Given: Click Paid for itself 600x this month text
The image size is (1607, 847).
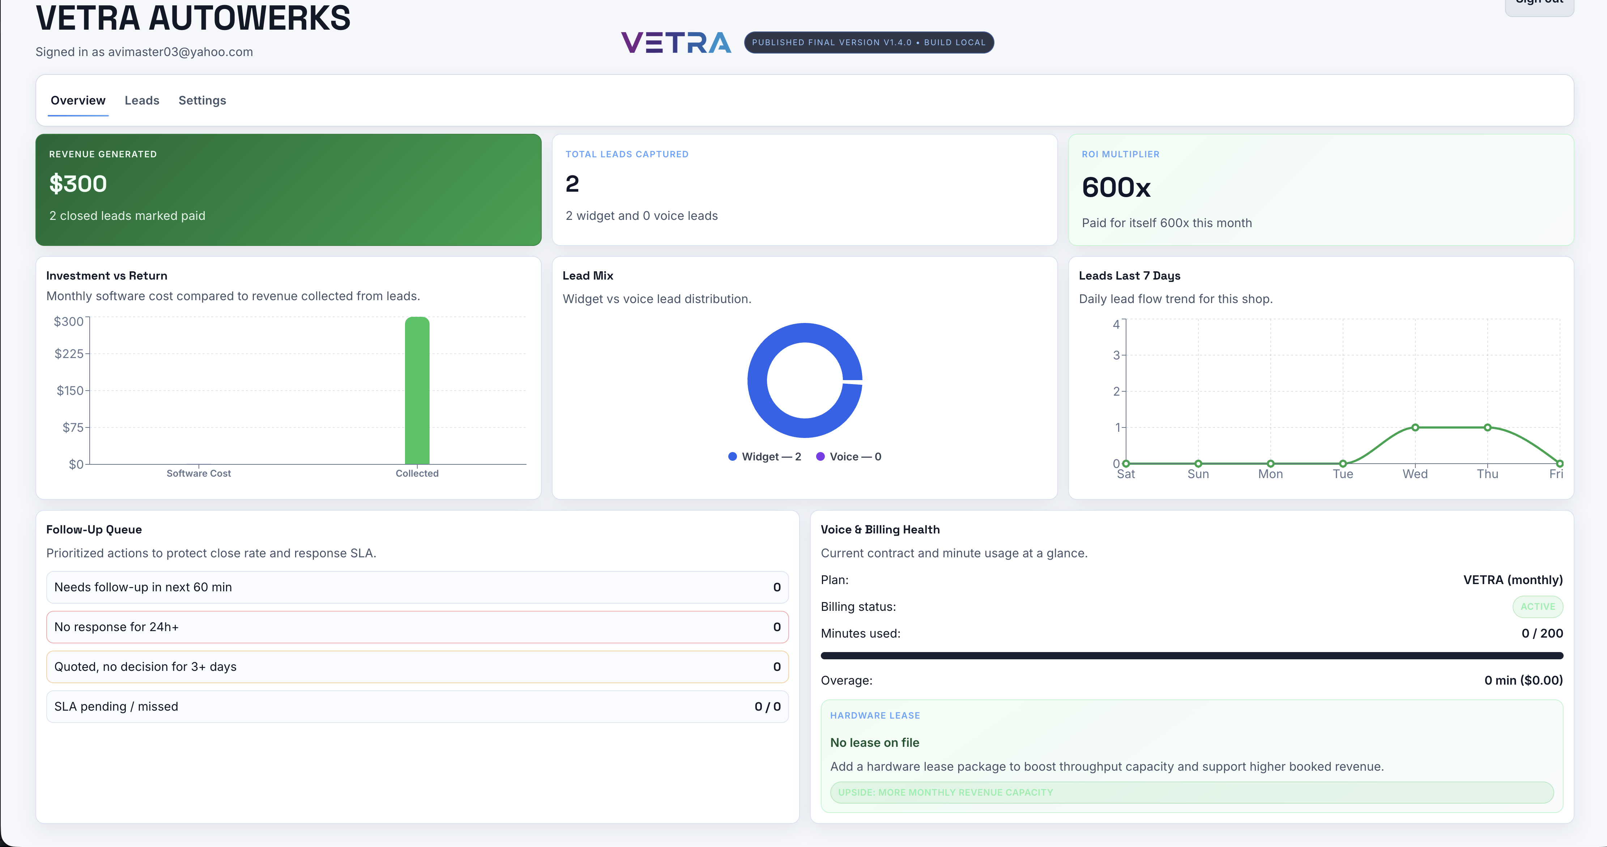Looking at the screenshot, I should 1167,223.
